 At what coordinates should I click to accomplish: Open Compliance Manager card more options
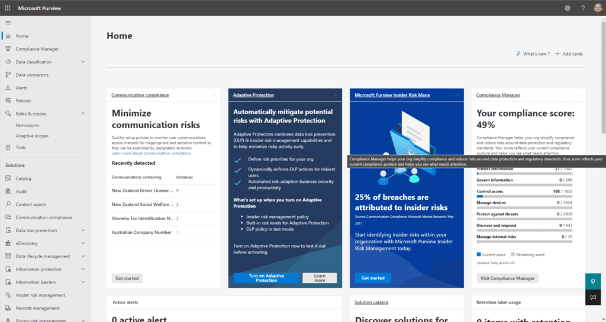pos(579,95)
